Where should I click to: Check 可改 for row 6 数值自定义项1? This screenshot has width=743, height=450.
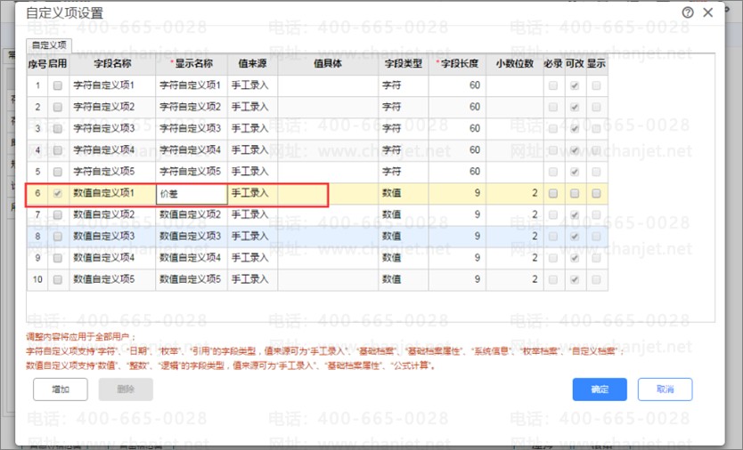pos(575,193)
